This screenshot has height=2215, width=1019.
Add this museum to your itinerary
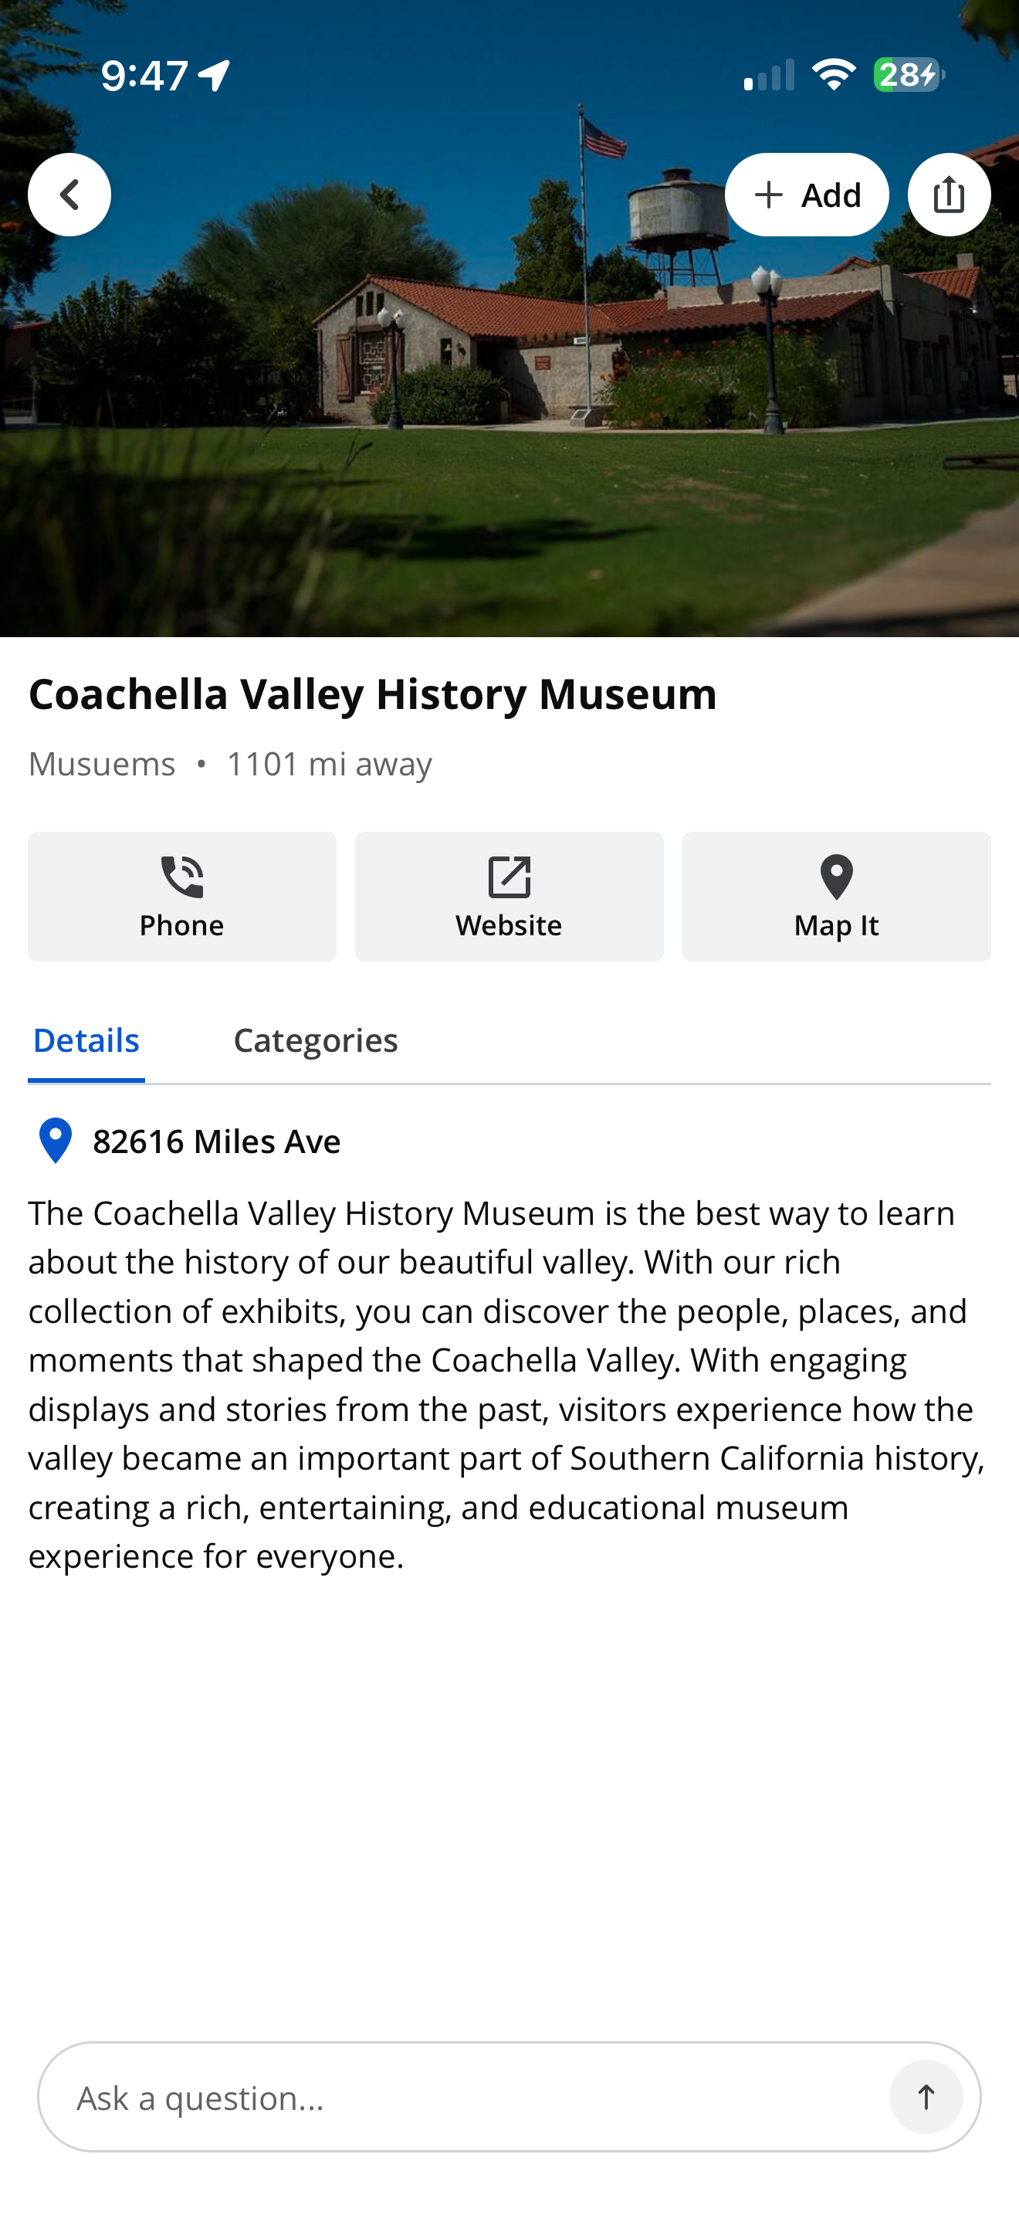806,195
